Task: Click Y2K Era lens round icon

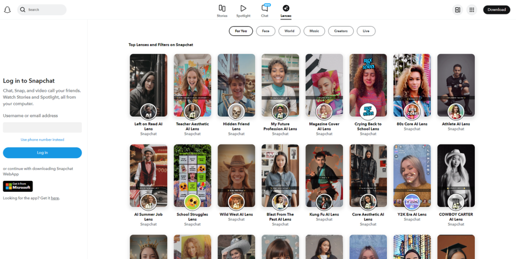Action: click(x=412, y=202)
